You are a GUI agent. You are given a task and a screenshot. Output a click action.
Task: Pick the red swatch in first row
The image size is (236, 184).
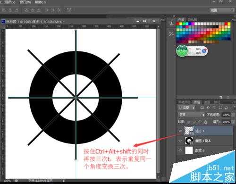(x=178, y=24)
